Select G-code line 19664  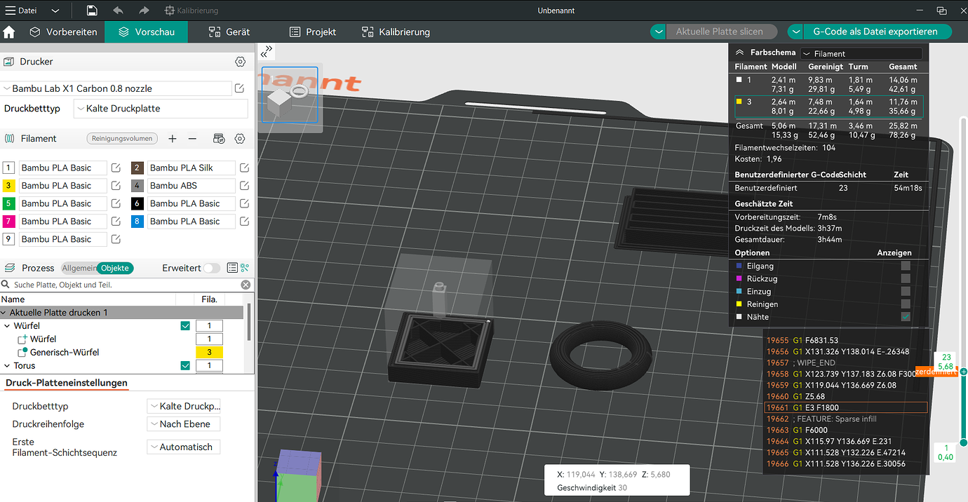(x=845, y=441)
